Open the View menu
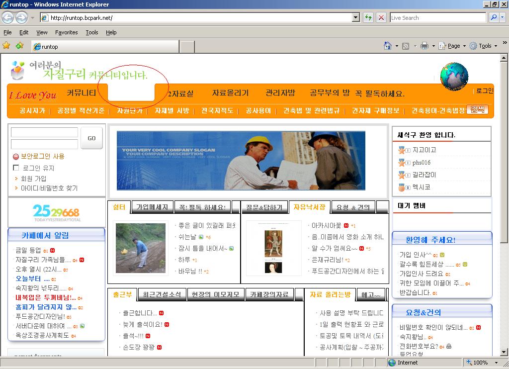The image size is (509, 369). click(42, 32)
